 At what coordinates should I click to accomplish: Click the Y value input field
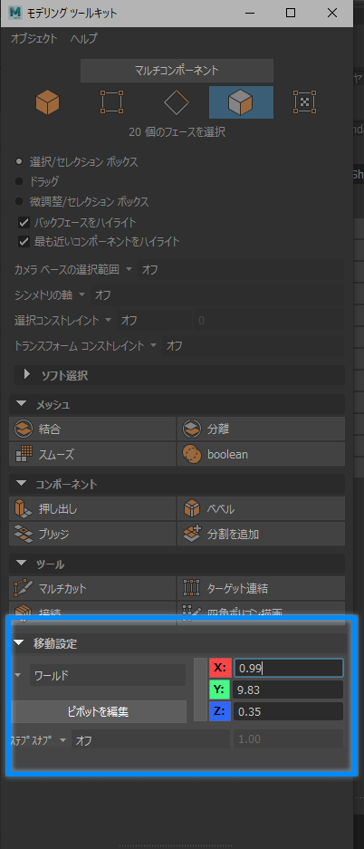click(288, 690)
